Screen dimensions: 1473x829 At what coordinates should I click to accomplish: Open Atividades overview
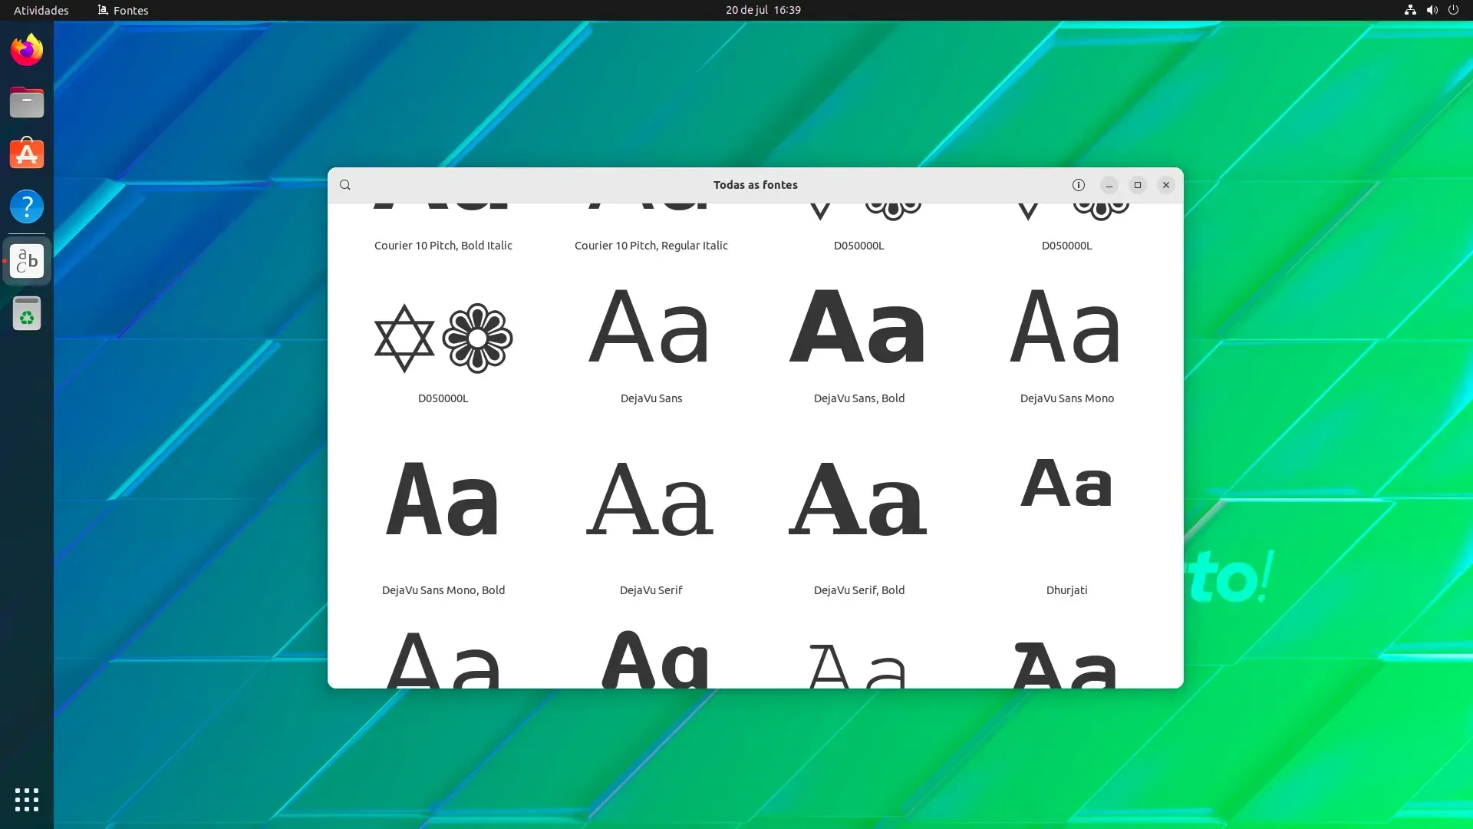click(41, 10)
